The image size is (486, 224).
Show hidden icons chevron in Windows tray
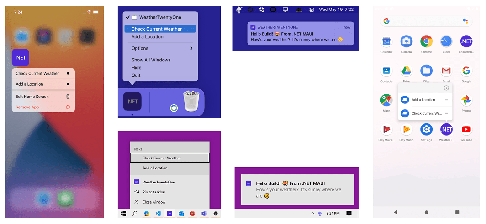coord(312,214)
